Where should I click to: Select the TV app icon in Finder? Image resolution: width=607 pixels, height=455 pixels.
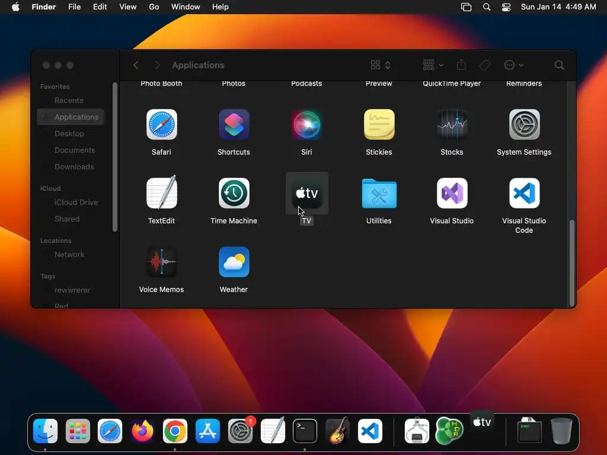306,193
